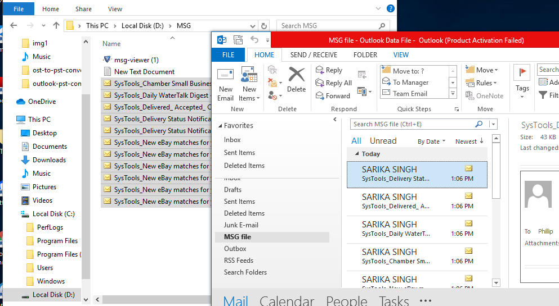The width and height of the screenshot is (559, 306).
Task: Click the search magnifier in Outlook search box
Action: pos(479,124)
